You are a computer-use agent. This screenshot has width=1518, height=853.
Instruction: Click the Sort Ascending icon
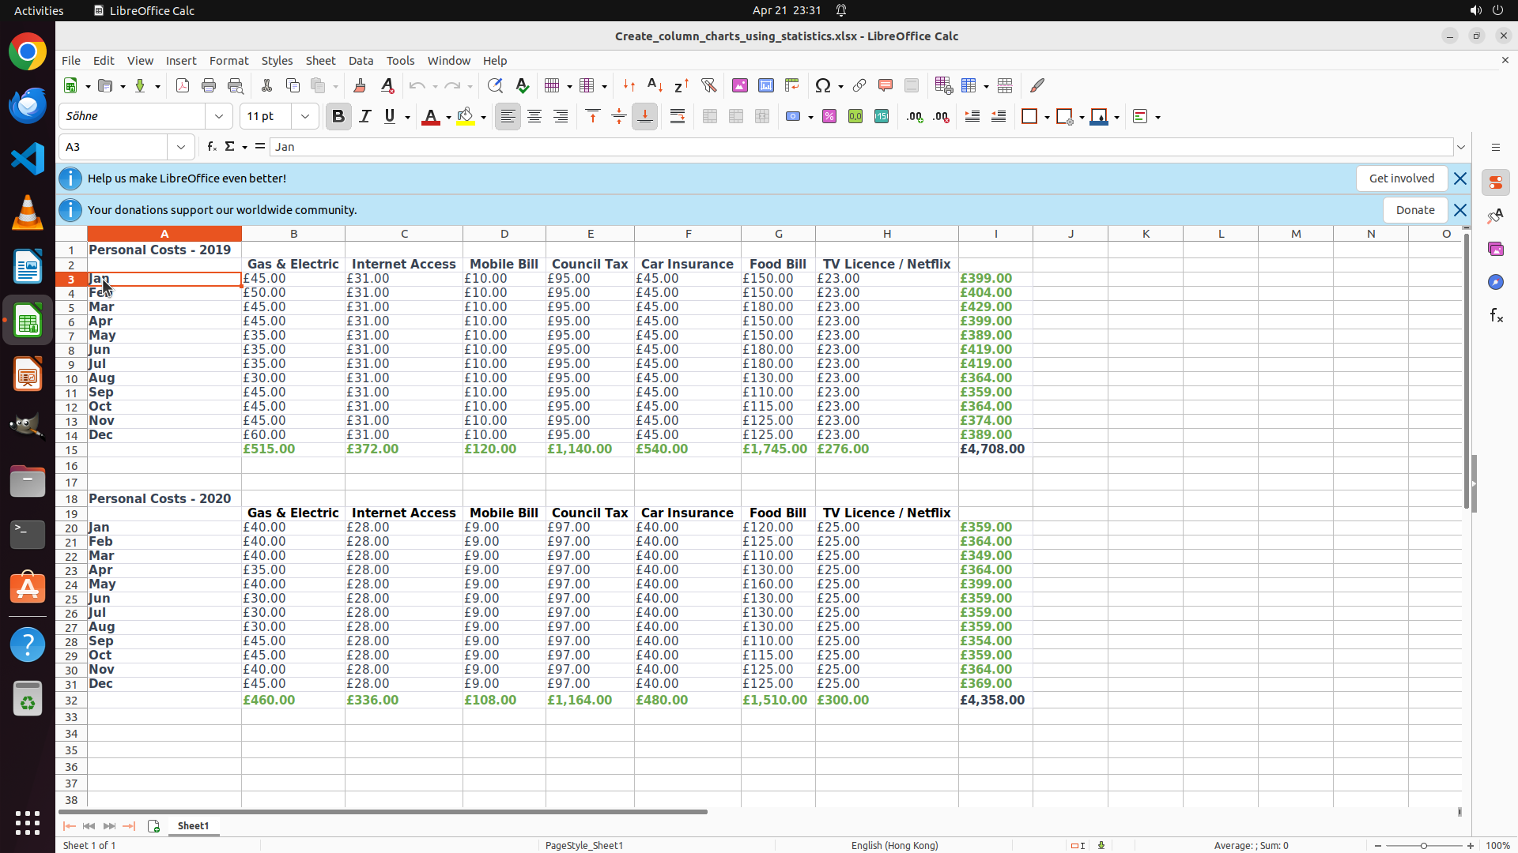click(655, 86)
